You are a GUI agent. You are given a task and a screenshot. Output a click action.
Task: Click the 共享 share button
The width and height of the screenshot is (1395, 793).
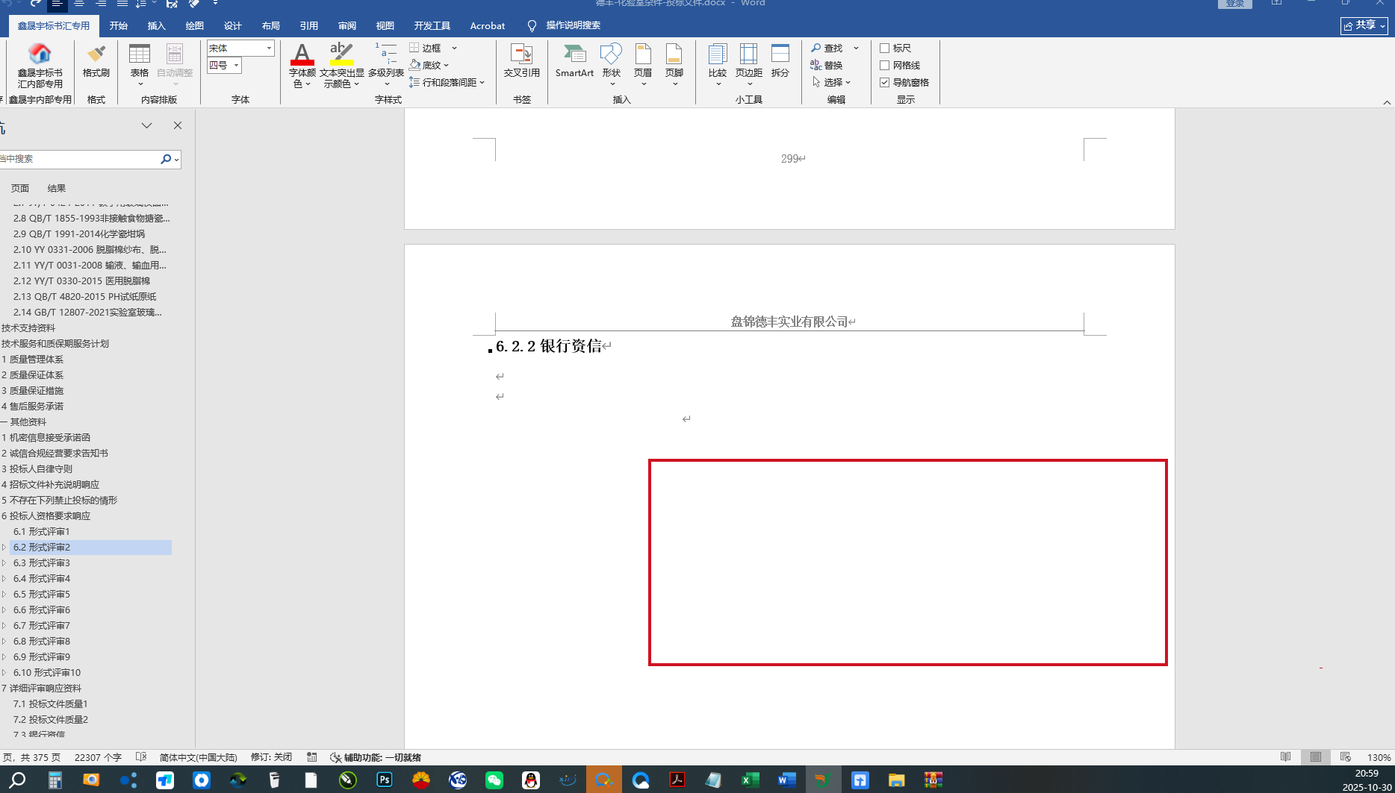(x=1364, y=25)
